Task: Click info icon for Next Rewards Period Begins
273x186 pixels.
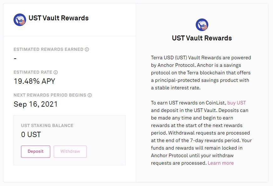Action: [x=90, y=95]
